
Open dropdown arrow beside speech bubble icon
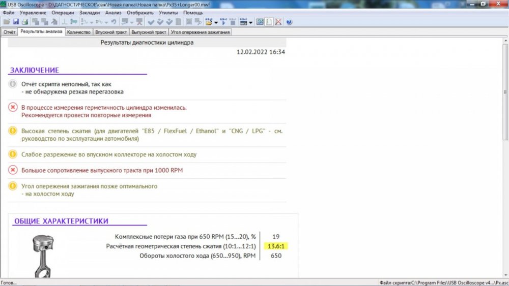[131, 22]
